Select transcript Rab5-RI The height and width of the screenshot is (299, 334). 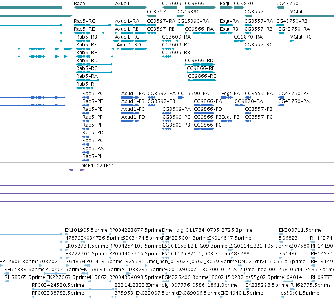coord(86,84)
